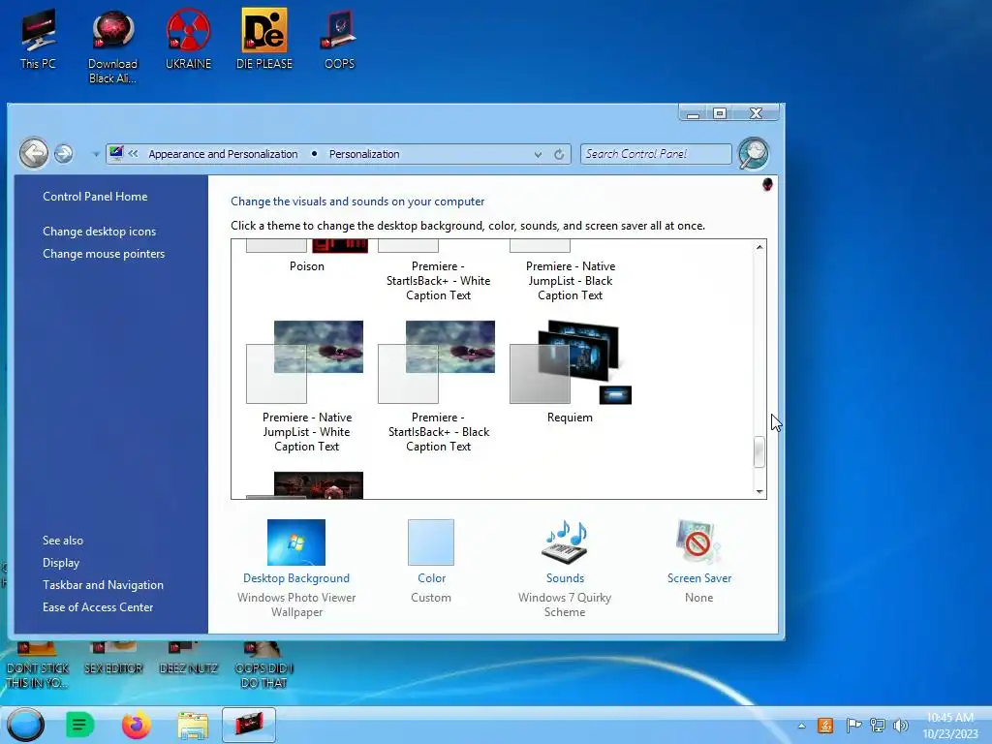Expand the address bar history dropdown
This screenshot has height=744, width=992.
pos(537,154)
